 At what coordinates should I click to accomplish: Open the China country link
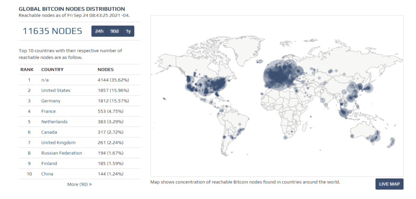(47, 174)
